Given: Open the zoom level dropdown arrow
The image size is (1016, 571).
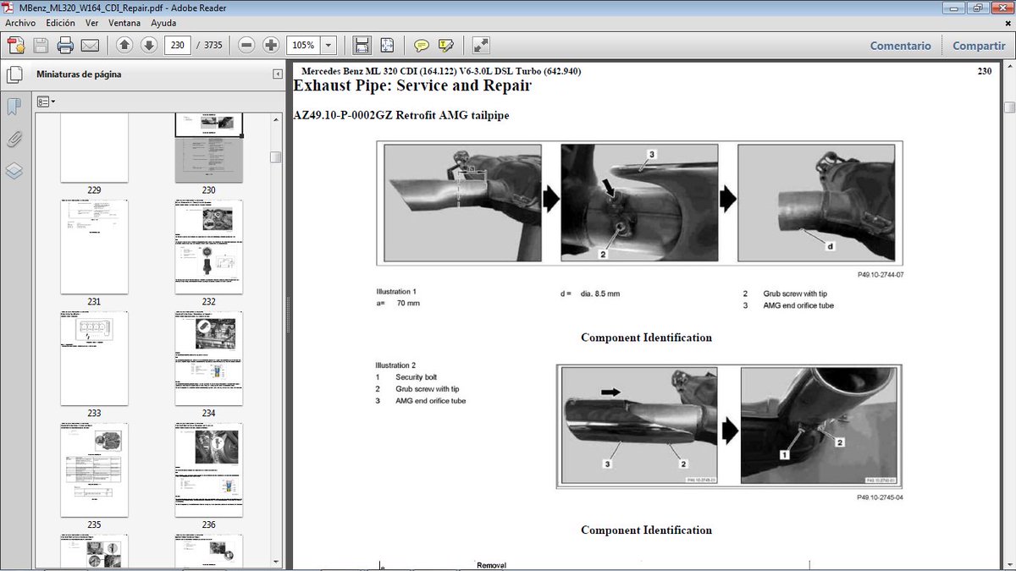Looking at the screenshot, I should 329,46.
